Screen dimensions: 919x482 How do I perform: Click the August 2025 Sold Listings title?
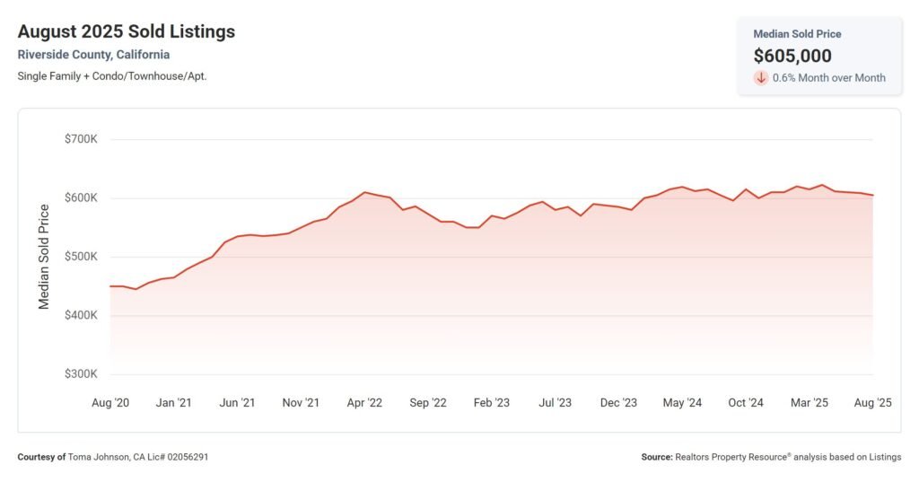tap(126, 31)
